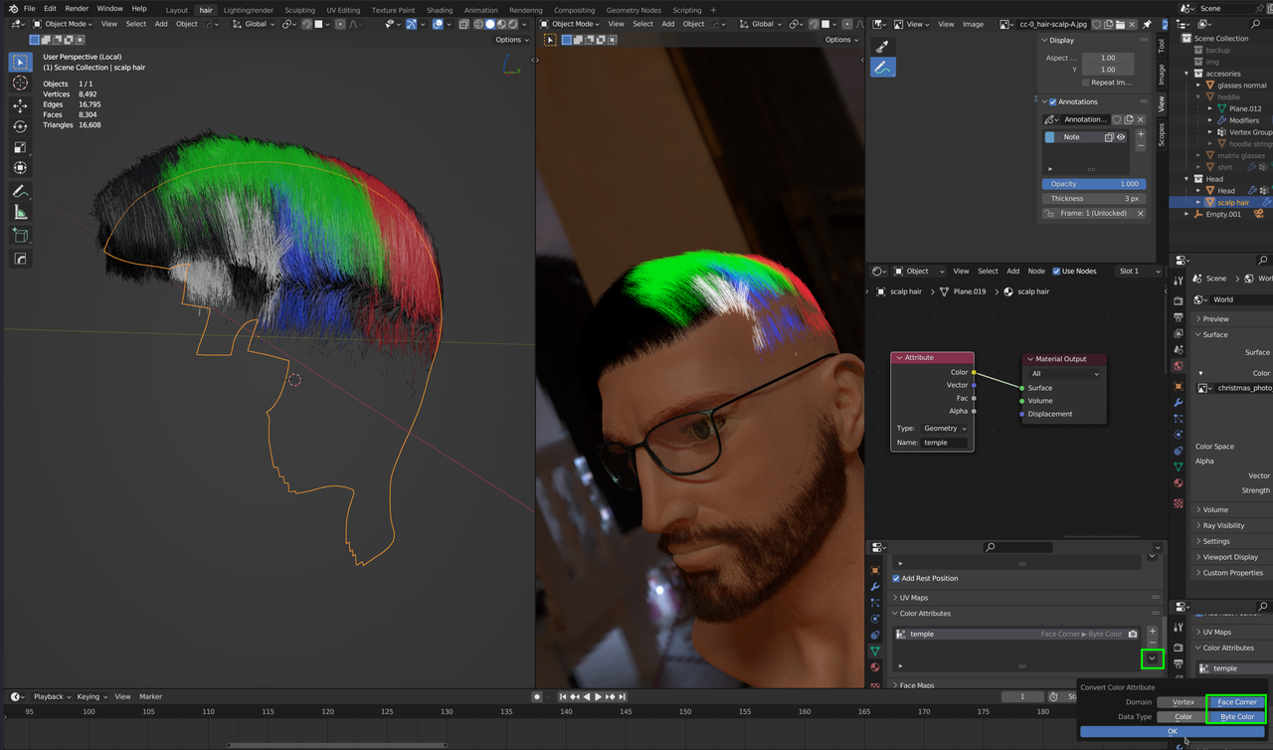
Task: Set the data type to Color
Action: tap(1182, 716)
